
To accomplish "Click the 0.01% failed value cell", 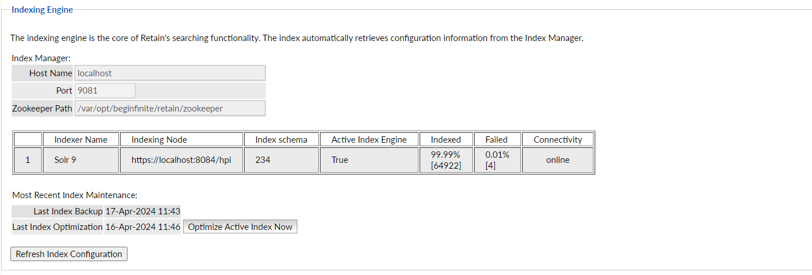I will [x=497, y=160].
